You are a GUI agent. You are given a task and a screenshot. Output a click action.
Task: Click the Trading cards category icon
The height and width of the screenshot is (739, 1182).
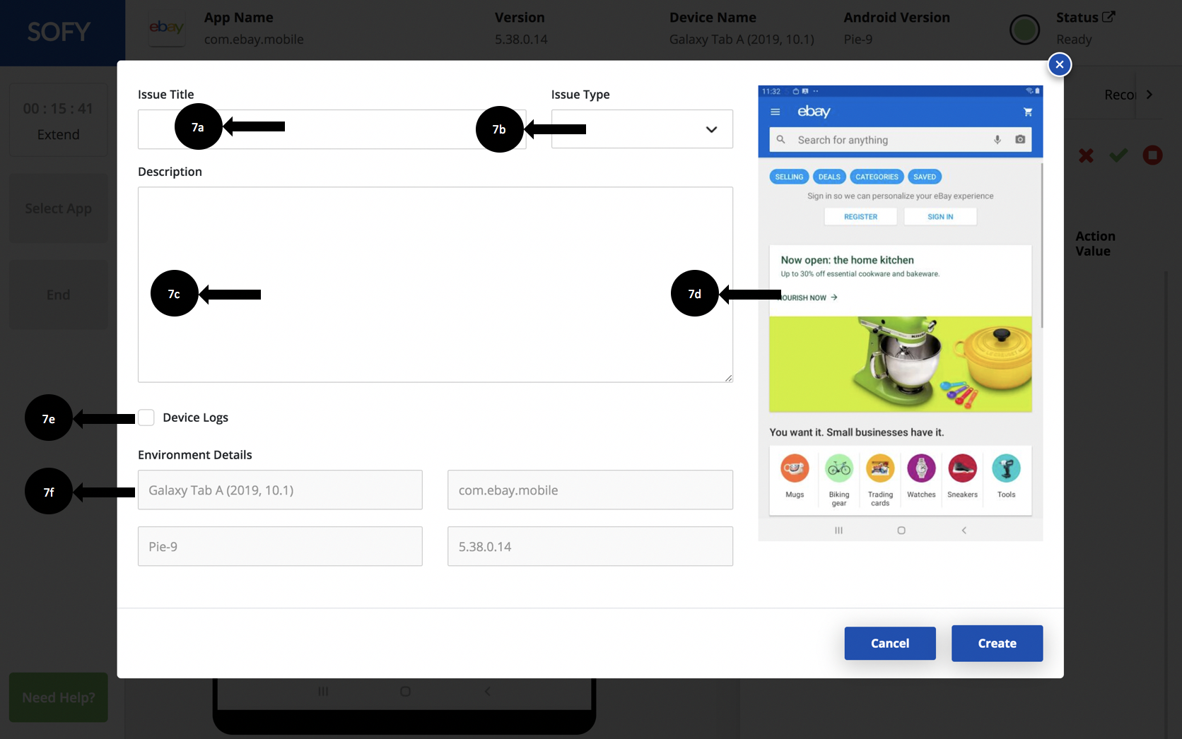point(880,468)
